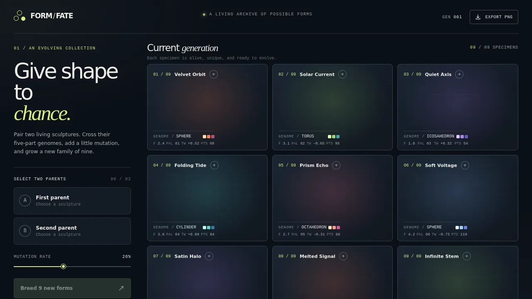532x299 pixels.
Task: Click the 09 / 09 SPECIMENS count
Action: tap(494, 47)
